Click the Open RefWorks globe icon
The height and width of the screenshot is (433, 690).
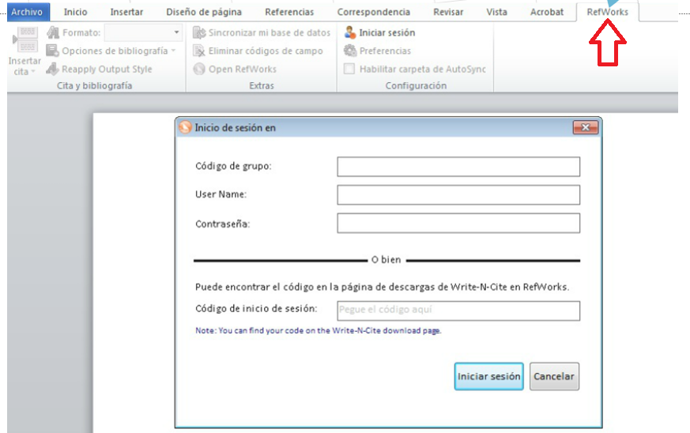199,69
